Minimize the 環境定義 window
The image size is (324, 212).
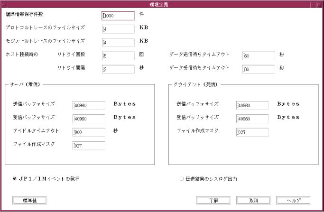click(314, 5)
